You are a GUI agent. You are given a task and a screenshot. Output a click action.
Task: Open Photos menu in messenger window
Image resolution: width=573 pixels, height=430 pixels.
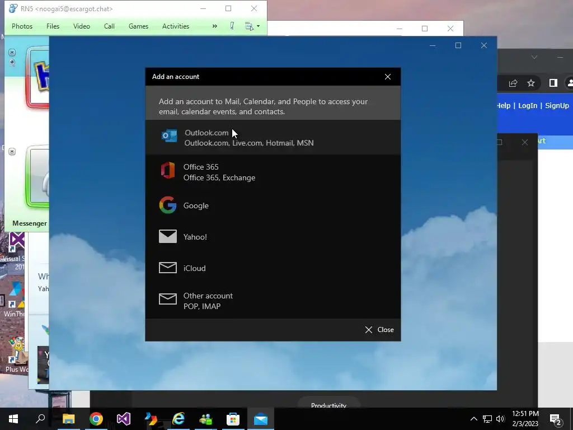click(x=22, y=26)
